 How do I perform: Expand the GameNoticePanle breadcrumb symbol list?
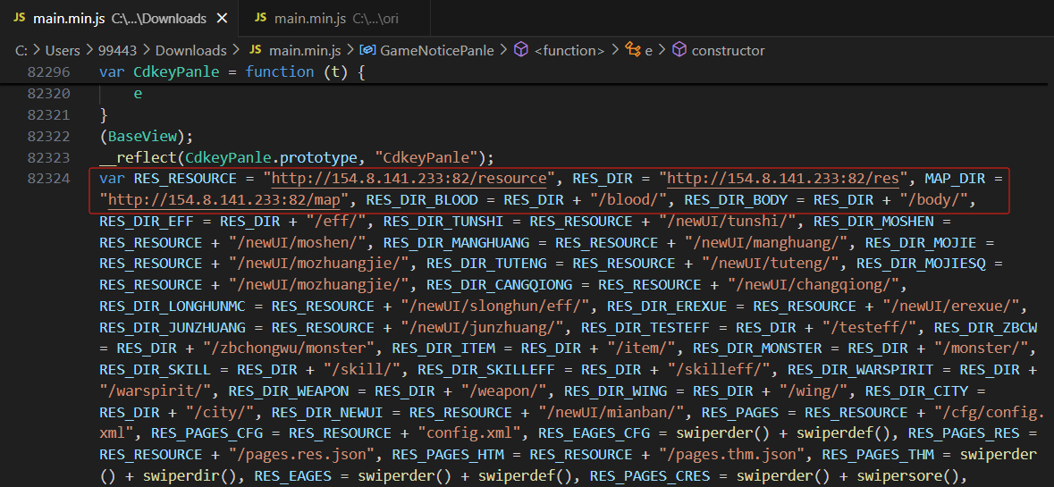point(436,51)
